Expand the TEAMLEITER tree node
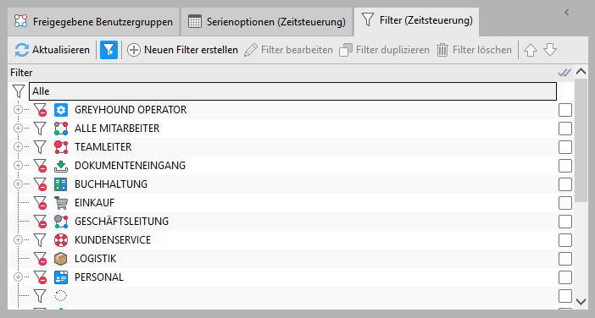 click(x=18, y=146)
